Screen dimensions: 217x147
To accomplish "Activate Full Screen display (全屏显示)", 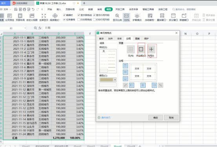I will click(x=44, y=17).
